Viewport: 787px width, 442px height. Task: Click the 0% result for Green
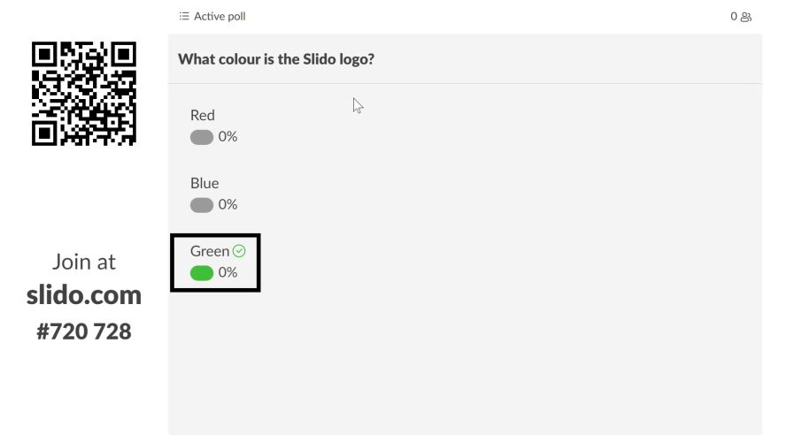(x=228, y=273)
